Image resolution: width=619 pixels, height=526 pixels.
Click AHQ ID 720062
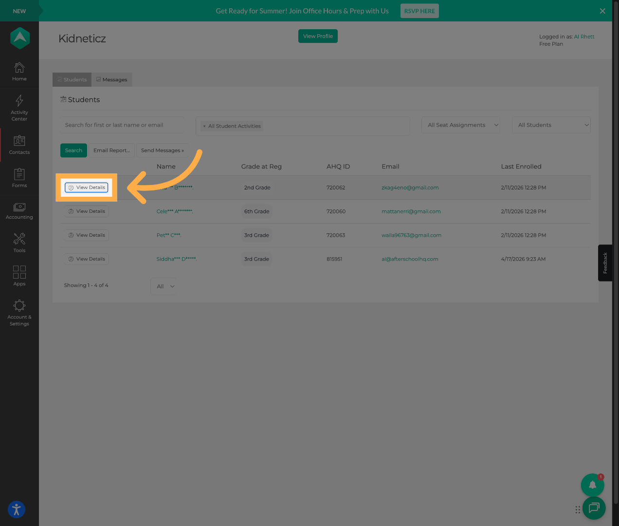click(336, 188)
